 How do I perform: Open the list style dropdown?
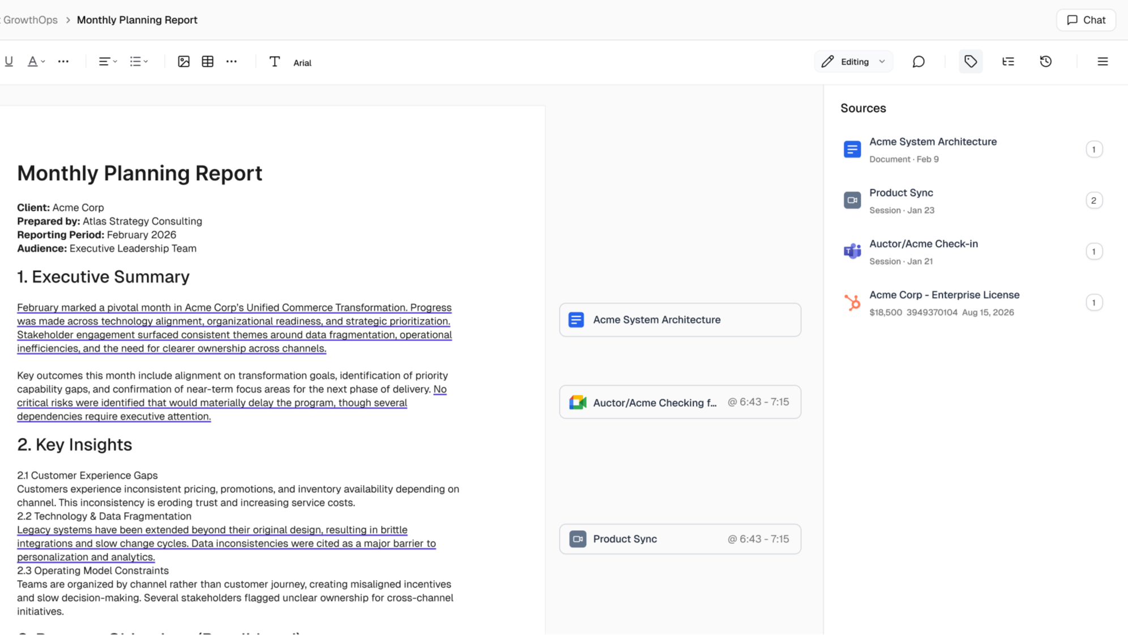coord(139,62)
